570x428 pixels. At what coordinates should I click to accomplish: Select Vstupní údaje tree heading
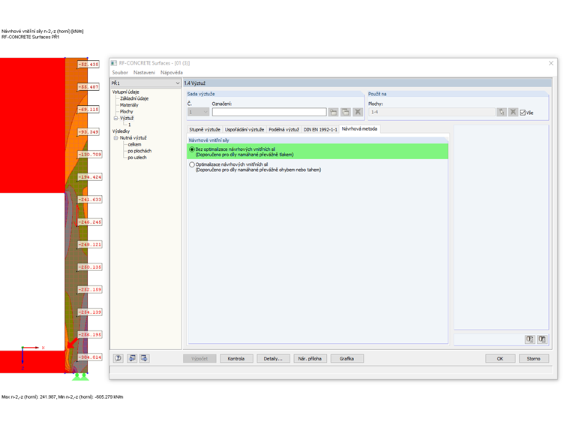(126, 92)
